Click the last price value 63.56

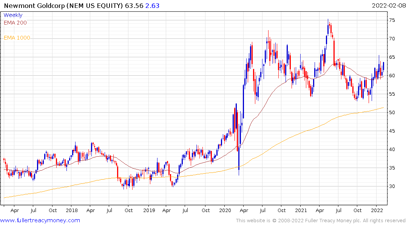[134, 6]
